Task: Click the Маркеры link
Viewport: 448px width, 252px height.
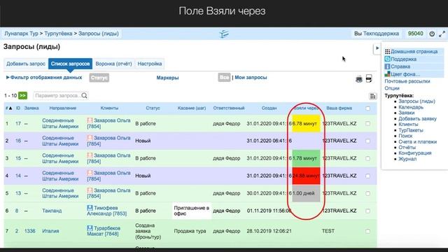Action: tap(167, 78)
